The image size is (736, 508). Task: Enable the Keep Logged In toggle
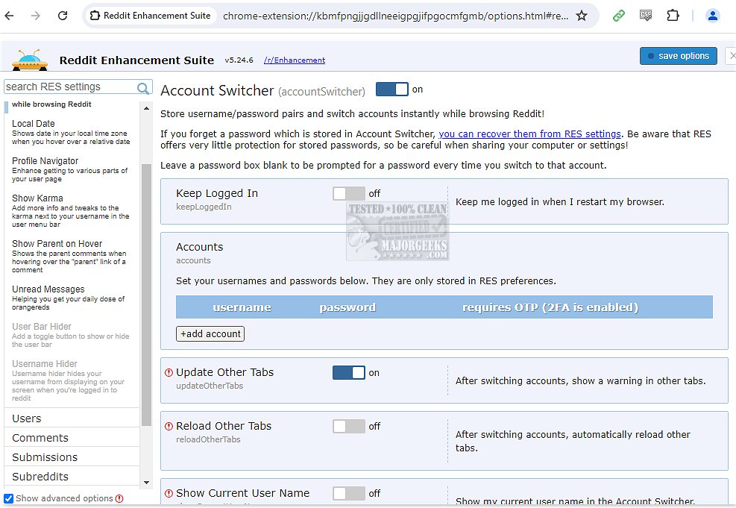point(348,194)
